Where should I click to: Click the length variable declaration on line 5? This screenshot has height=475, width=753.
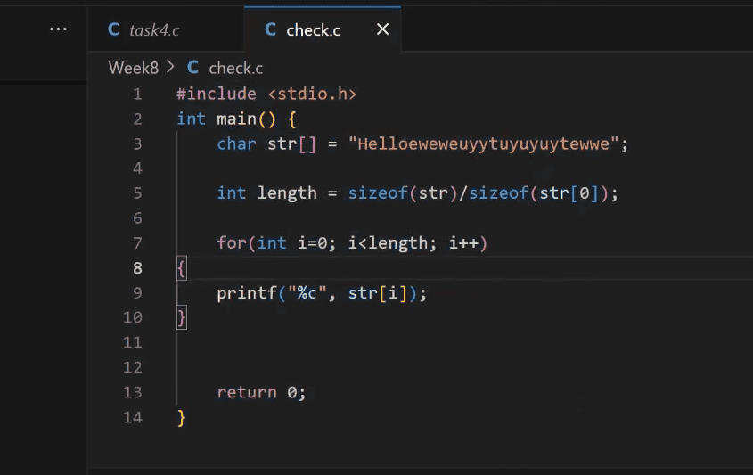click(x=287, y=193)
